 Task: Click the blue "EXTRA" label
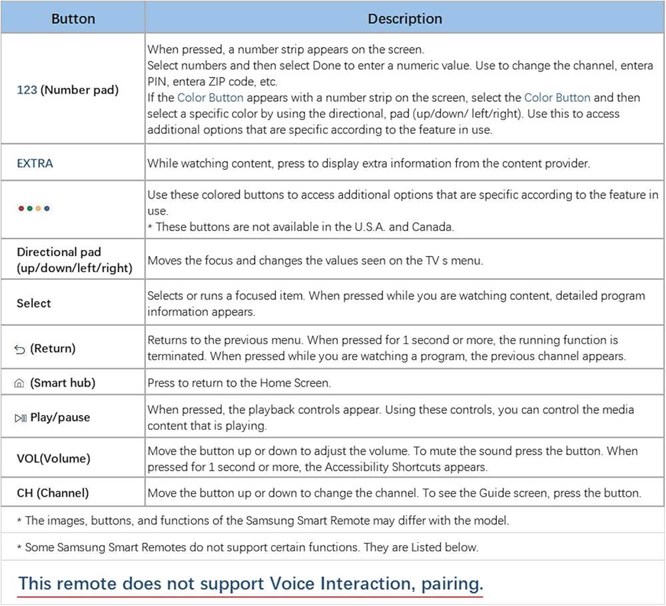coord(35,163)
